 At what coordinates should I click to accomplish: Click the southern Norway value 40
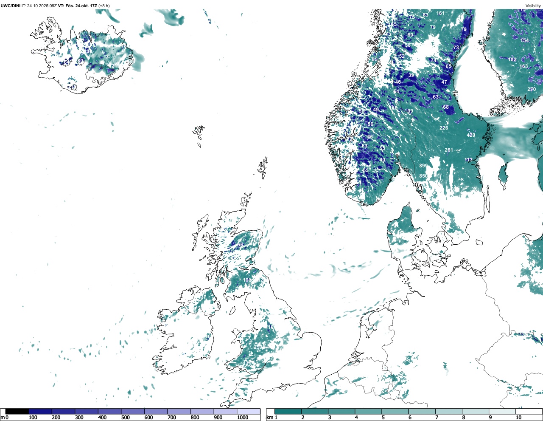(382, 160)
